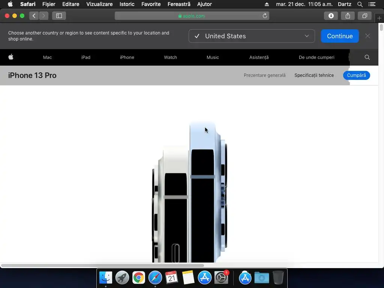
Task: Open a new tab with plus button
Action: point(379,18)
